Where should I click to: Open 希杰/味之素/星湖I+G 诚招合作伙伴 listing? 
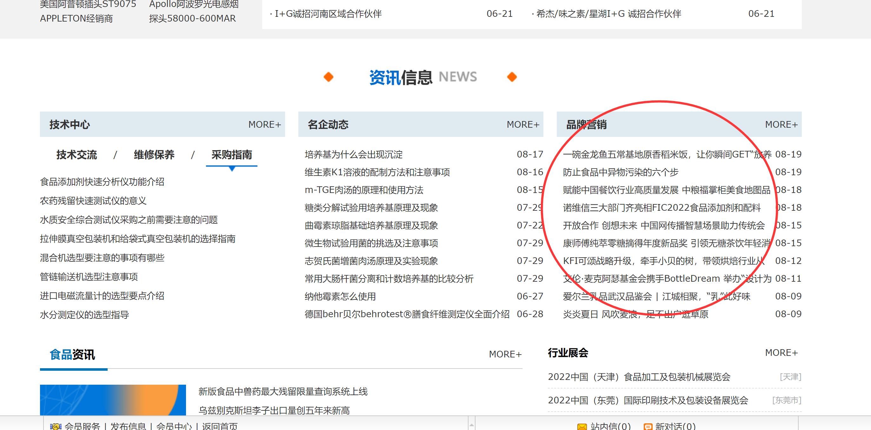click(x=608, y=14)
